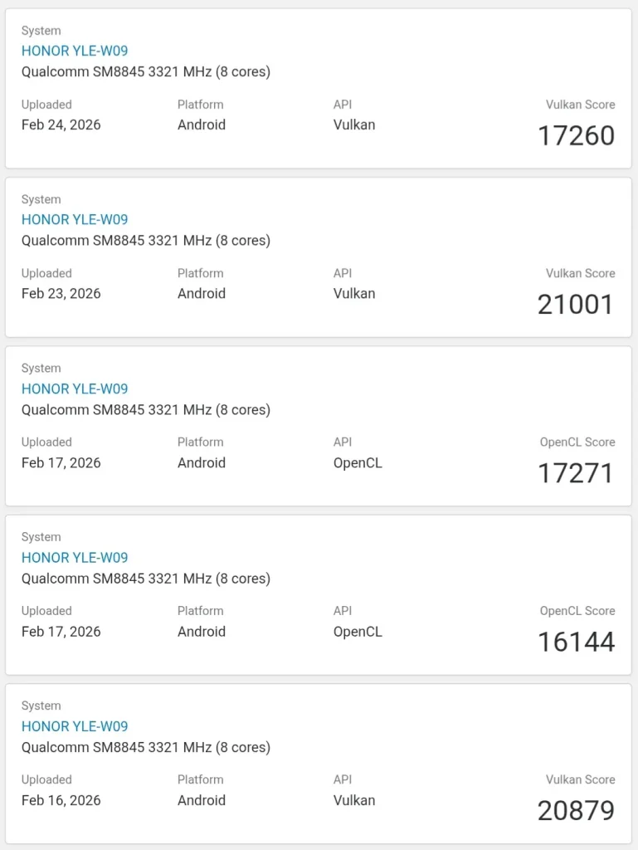Click the OpenCL API value beside score 17271
This screenshot has width=638, height=850.
pyautogui.click(x=358, y=463)
